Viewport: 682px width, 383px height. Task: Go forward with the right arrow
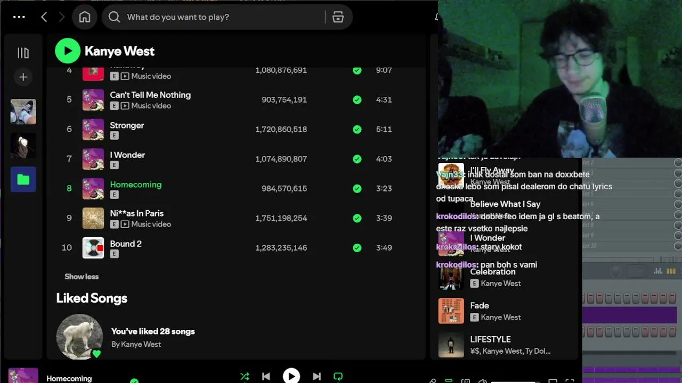(62, 17)
